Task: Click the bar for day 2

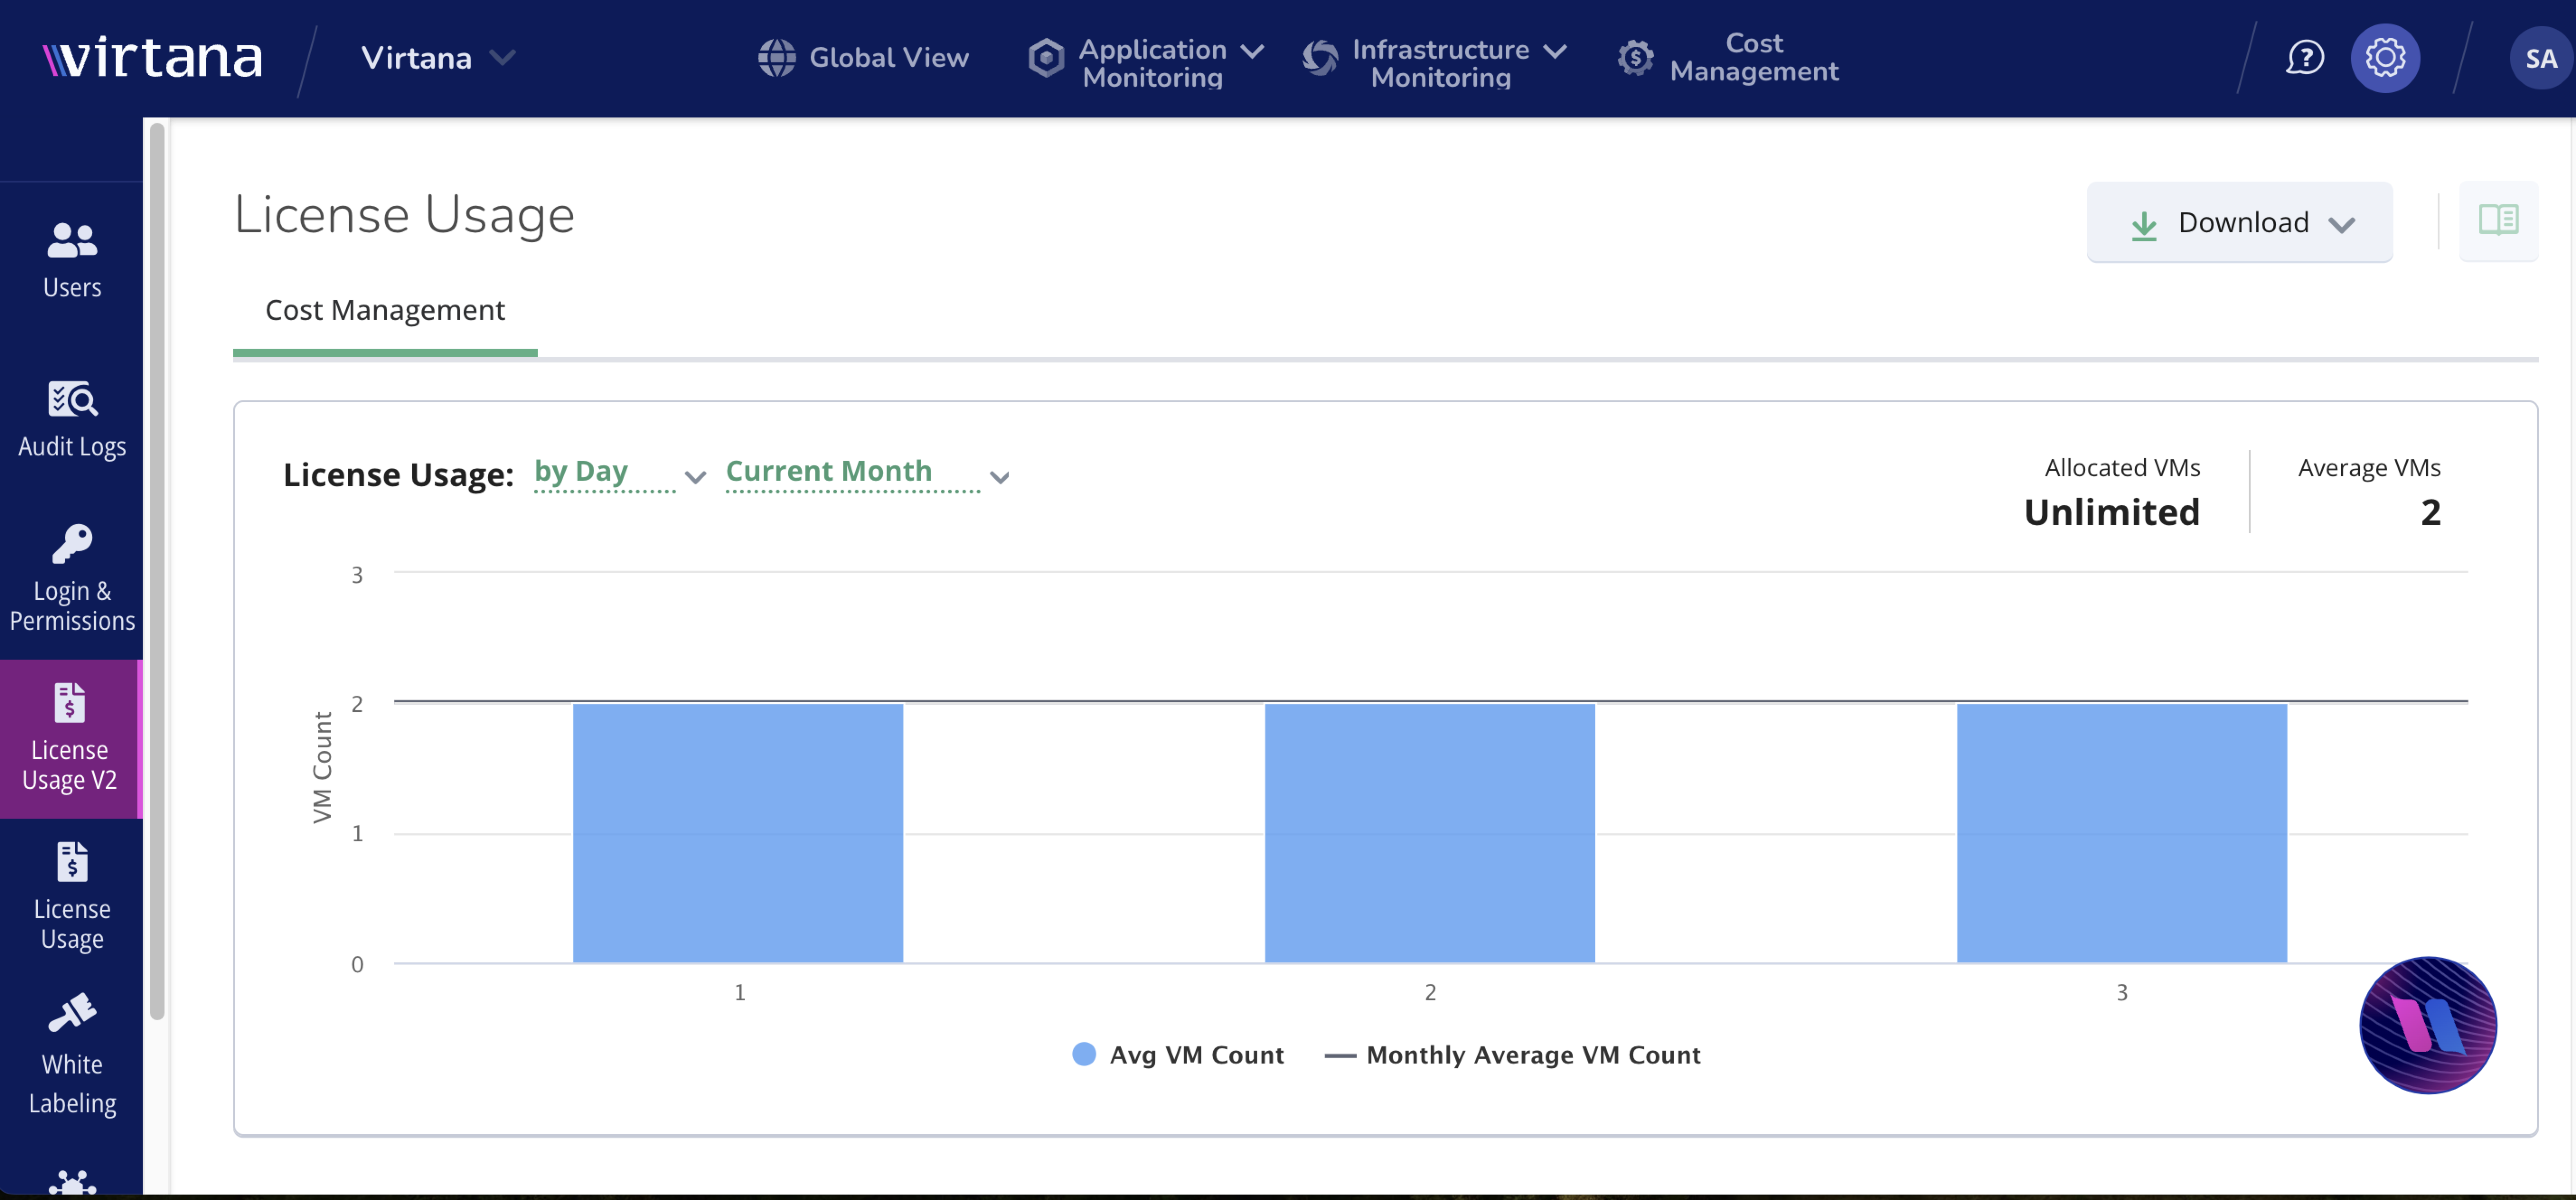Action: click(x=1430, y=833)
